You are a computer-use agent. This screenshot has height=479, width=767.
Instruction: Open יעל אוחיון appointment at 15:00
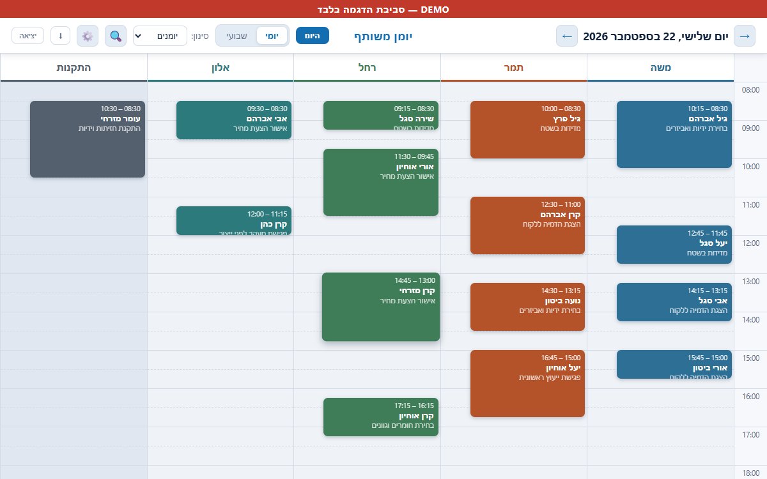pyautogui.click(x=527, y=383)
